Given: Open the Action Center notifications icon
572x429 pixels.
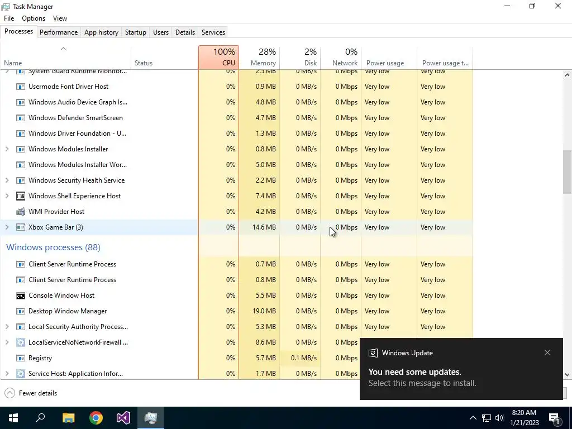Looking at the screenshot, I should (x=554, y=418).
